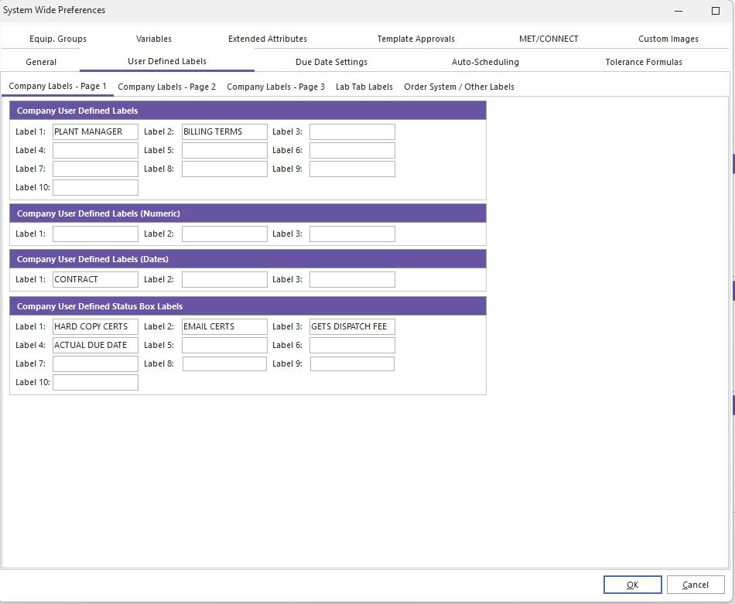Select the Lab Tab Labels subtab
Viewport: 735px width, 604px height.
pos(364,87)
